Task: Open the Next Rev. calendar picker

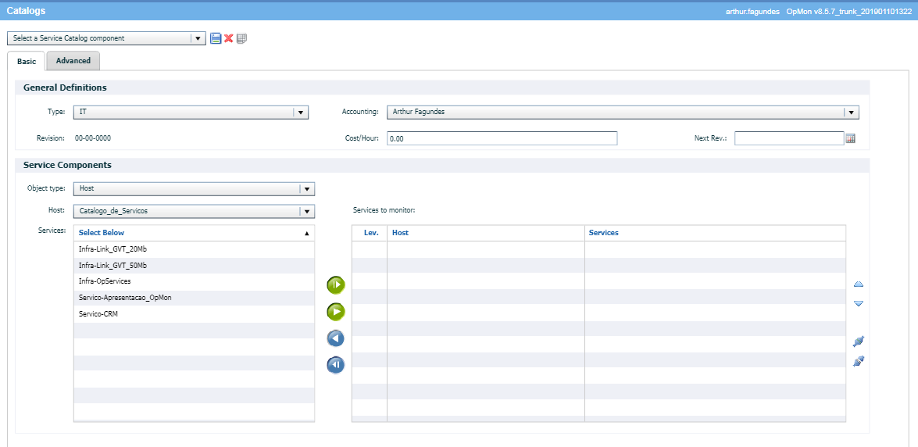Action: click(x=851, y=138)
